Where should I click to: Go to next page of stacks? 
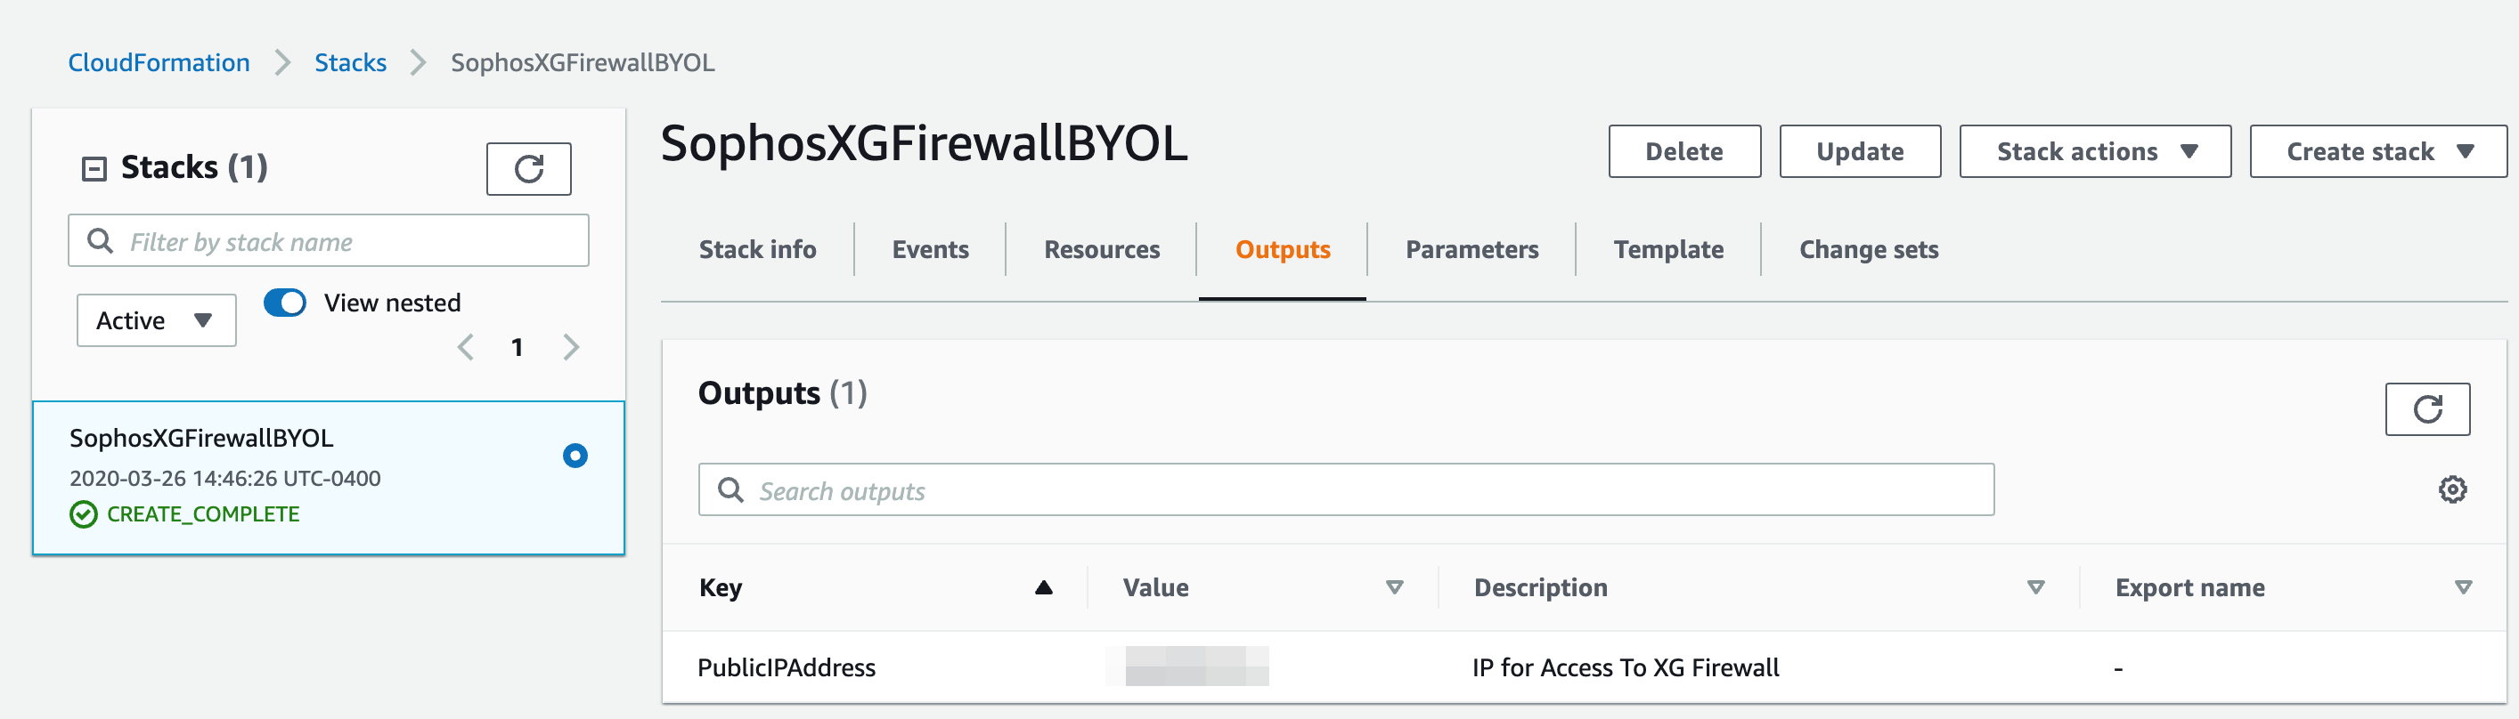coord(571,347)
